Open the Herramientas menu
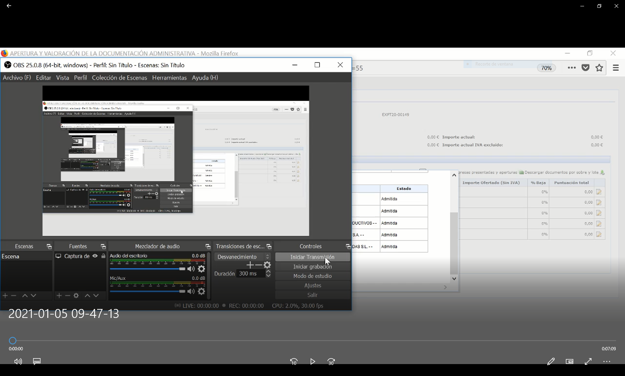 click(x=169, y=78)
